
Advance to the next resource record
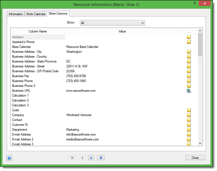pyautogui.click(x=92, y=158)
